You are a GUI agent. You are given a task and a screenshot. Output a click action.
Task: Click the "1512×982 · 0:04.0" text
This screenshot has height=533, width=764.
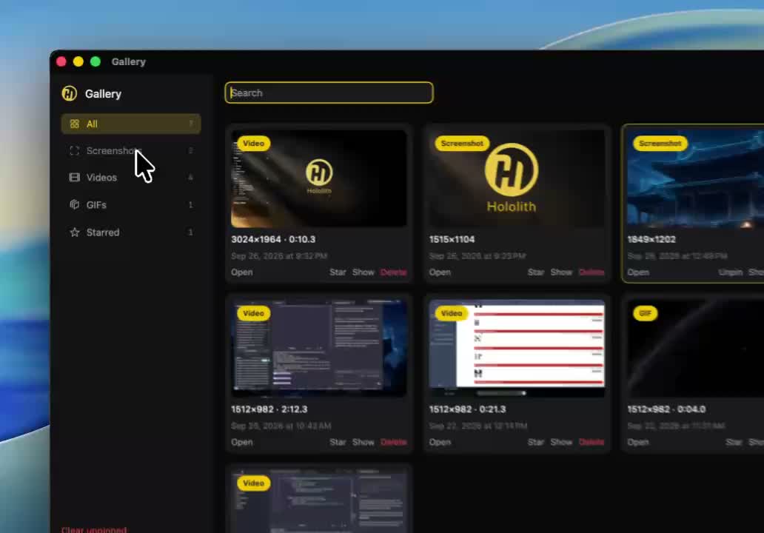click(x=666, y=409)
